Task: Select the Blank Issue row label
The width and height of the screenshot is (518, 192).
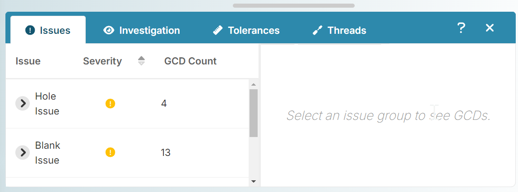Action: (47, 153)
